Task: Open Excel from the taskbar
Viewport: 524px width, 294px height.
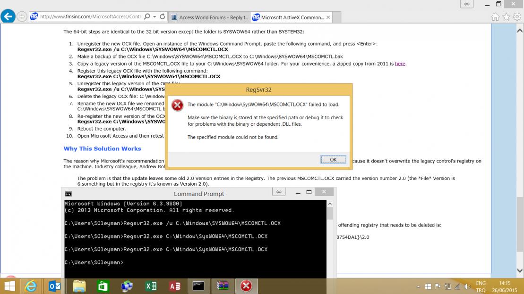Action: point(151,286)
